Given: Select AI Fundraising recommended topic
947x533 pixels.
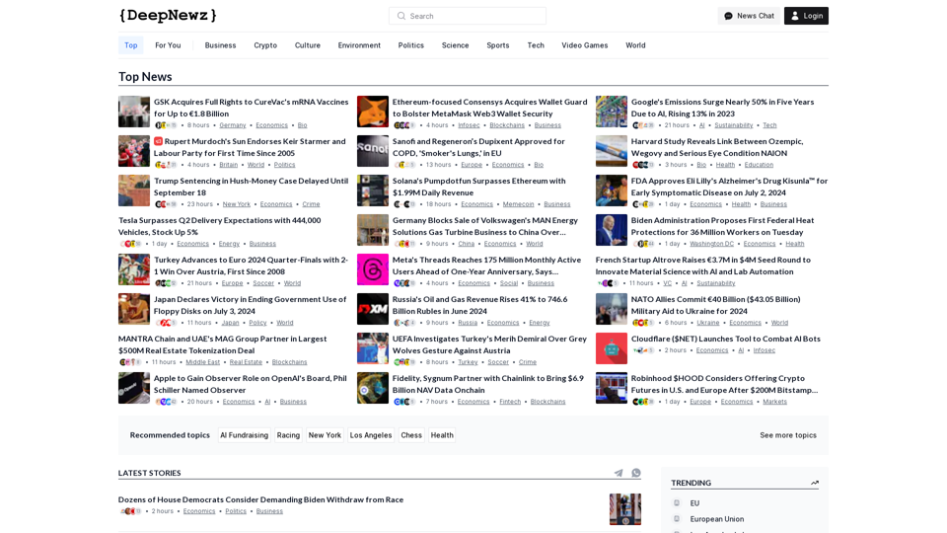Looking at the screenshot, I should tap(244, 435).
